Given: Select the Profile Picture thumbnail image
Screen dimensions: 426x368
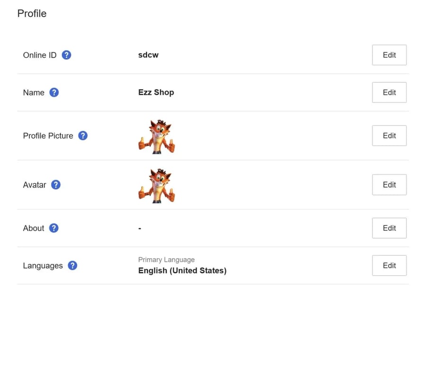Looking at the screenshot, I should (157, 137).
